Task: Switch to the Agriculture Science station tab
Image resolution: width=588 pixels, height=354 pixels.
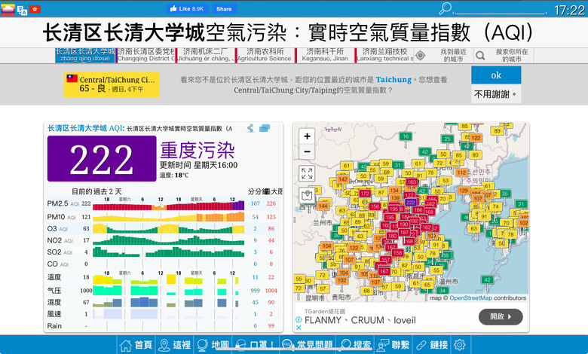Action: click(x=265, y=55)
